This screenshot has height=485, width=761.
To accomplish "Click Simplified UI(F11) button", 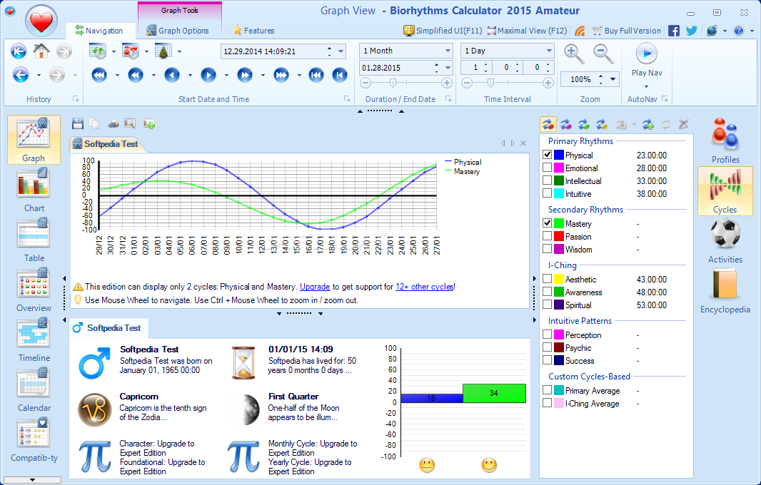I will [x=443, y=31].
